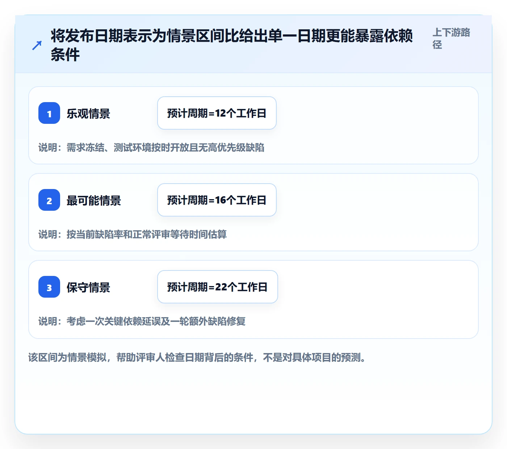The image size is (507, 449).
Task: Click the 保守情景 label
Action: coord(88,288)
